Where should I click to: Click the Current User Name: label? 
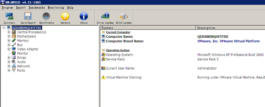point(120,68)
